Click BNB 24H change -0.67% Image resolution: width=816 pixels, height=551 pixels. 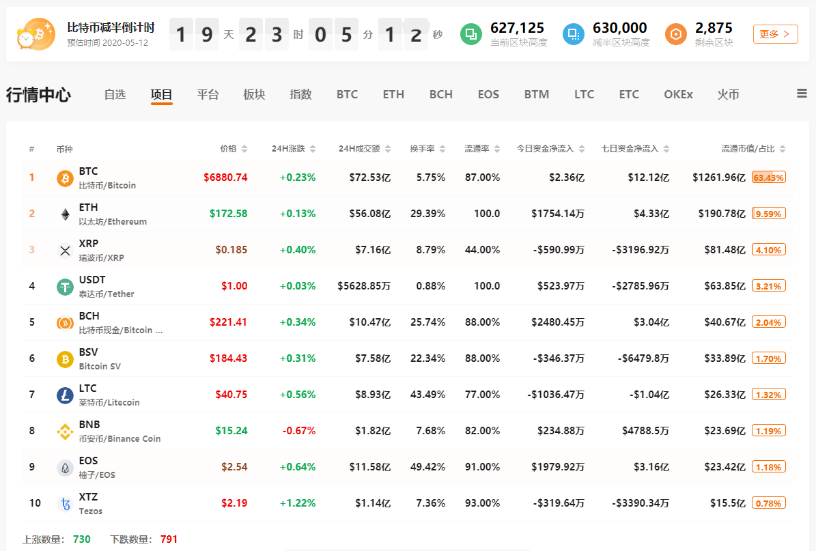point(299,431)
